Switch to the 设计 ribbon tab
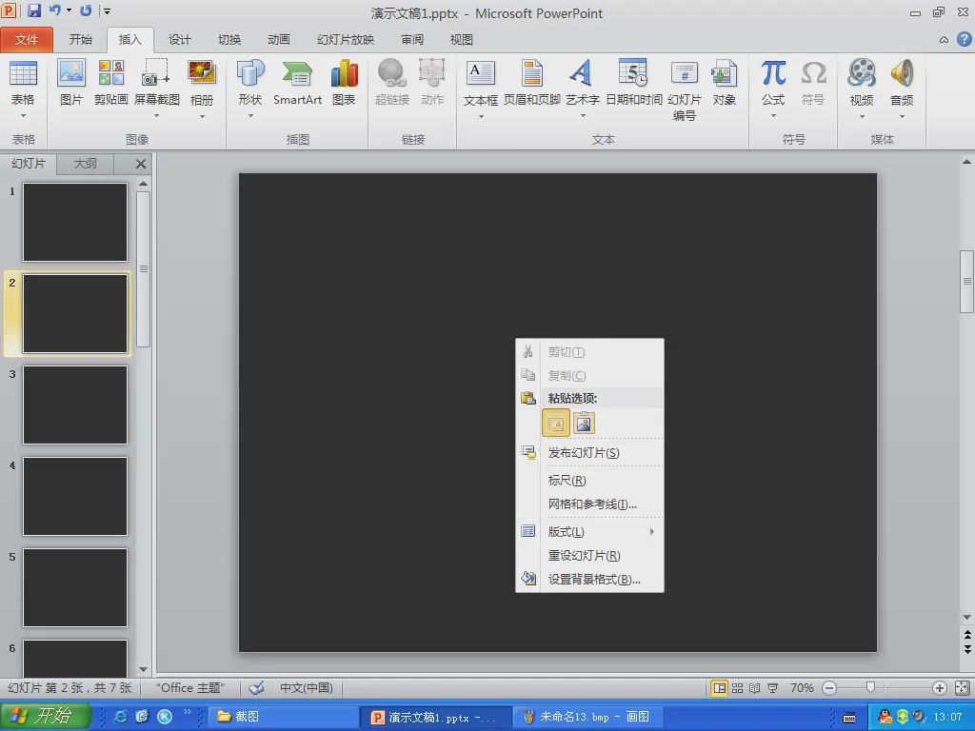 click(180, 40)
